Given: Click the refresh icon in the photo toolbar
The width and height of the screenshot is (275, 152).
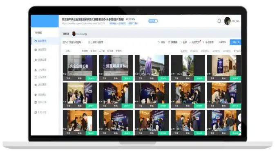Looking at the screenshot, I should point(159,42).
